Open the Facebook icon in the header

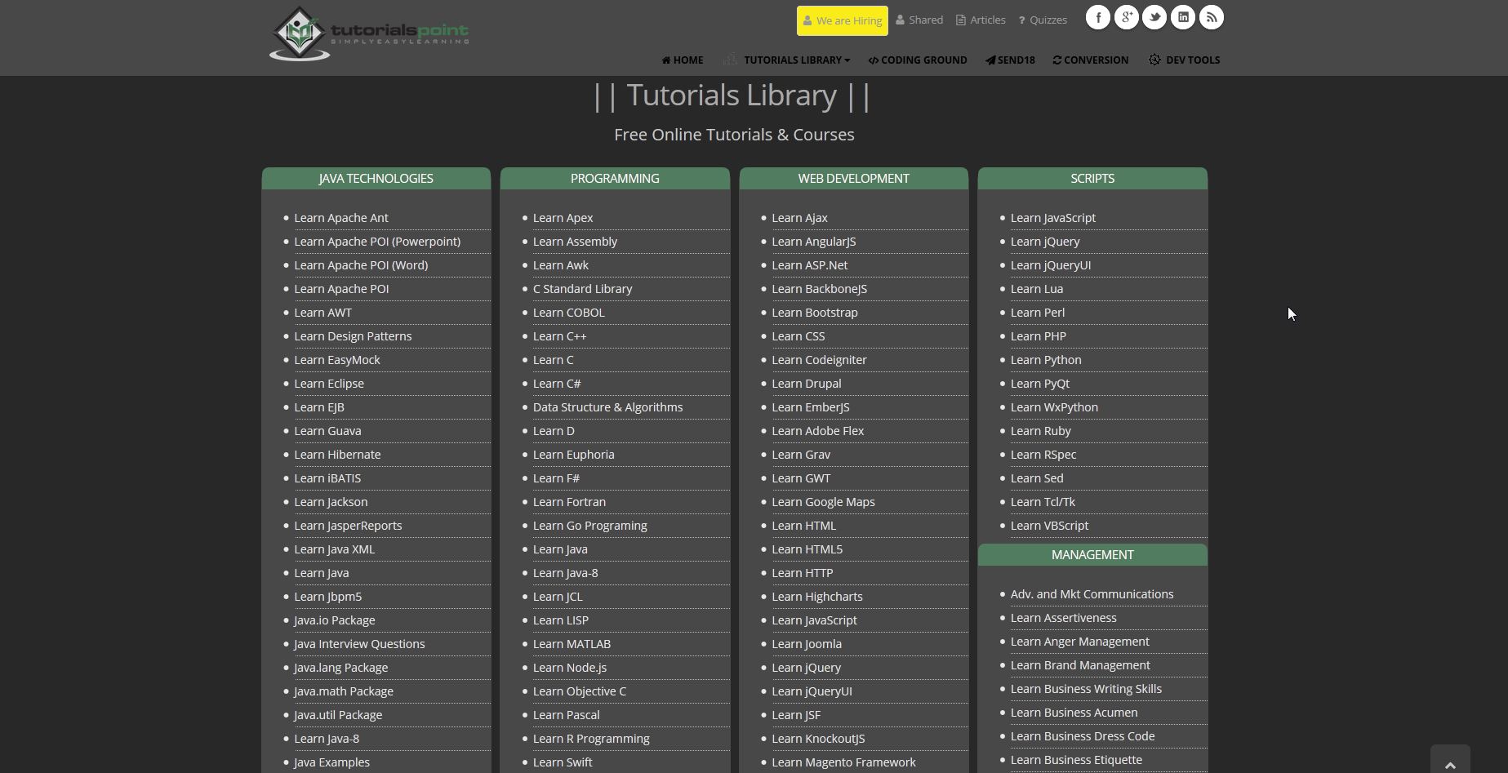(1097, 16)
